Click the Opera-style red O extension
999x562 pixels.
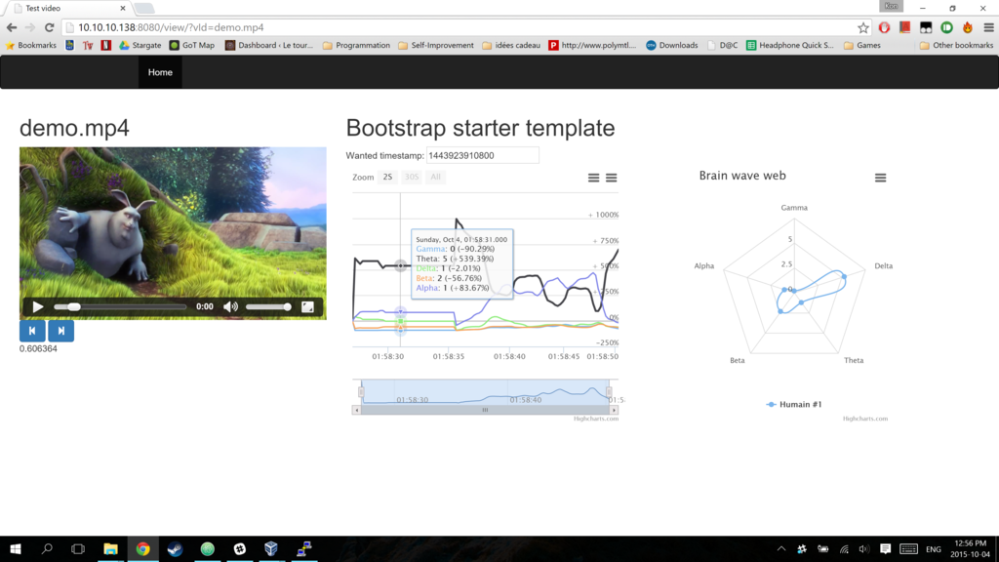pos(884,27)
